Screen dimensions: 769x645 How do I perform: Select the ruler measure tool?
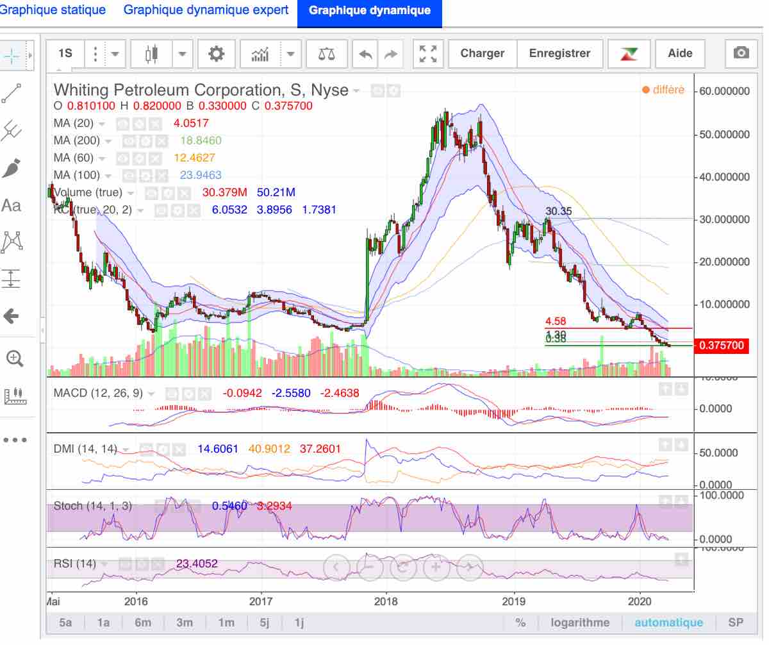pos(14,395)
